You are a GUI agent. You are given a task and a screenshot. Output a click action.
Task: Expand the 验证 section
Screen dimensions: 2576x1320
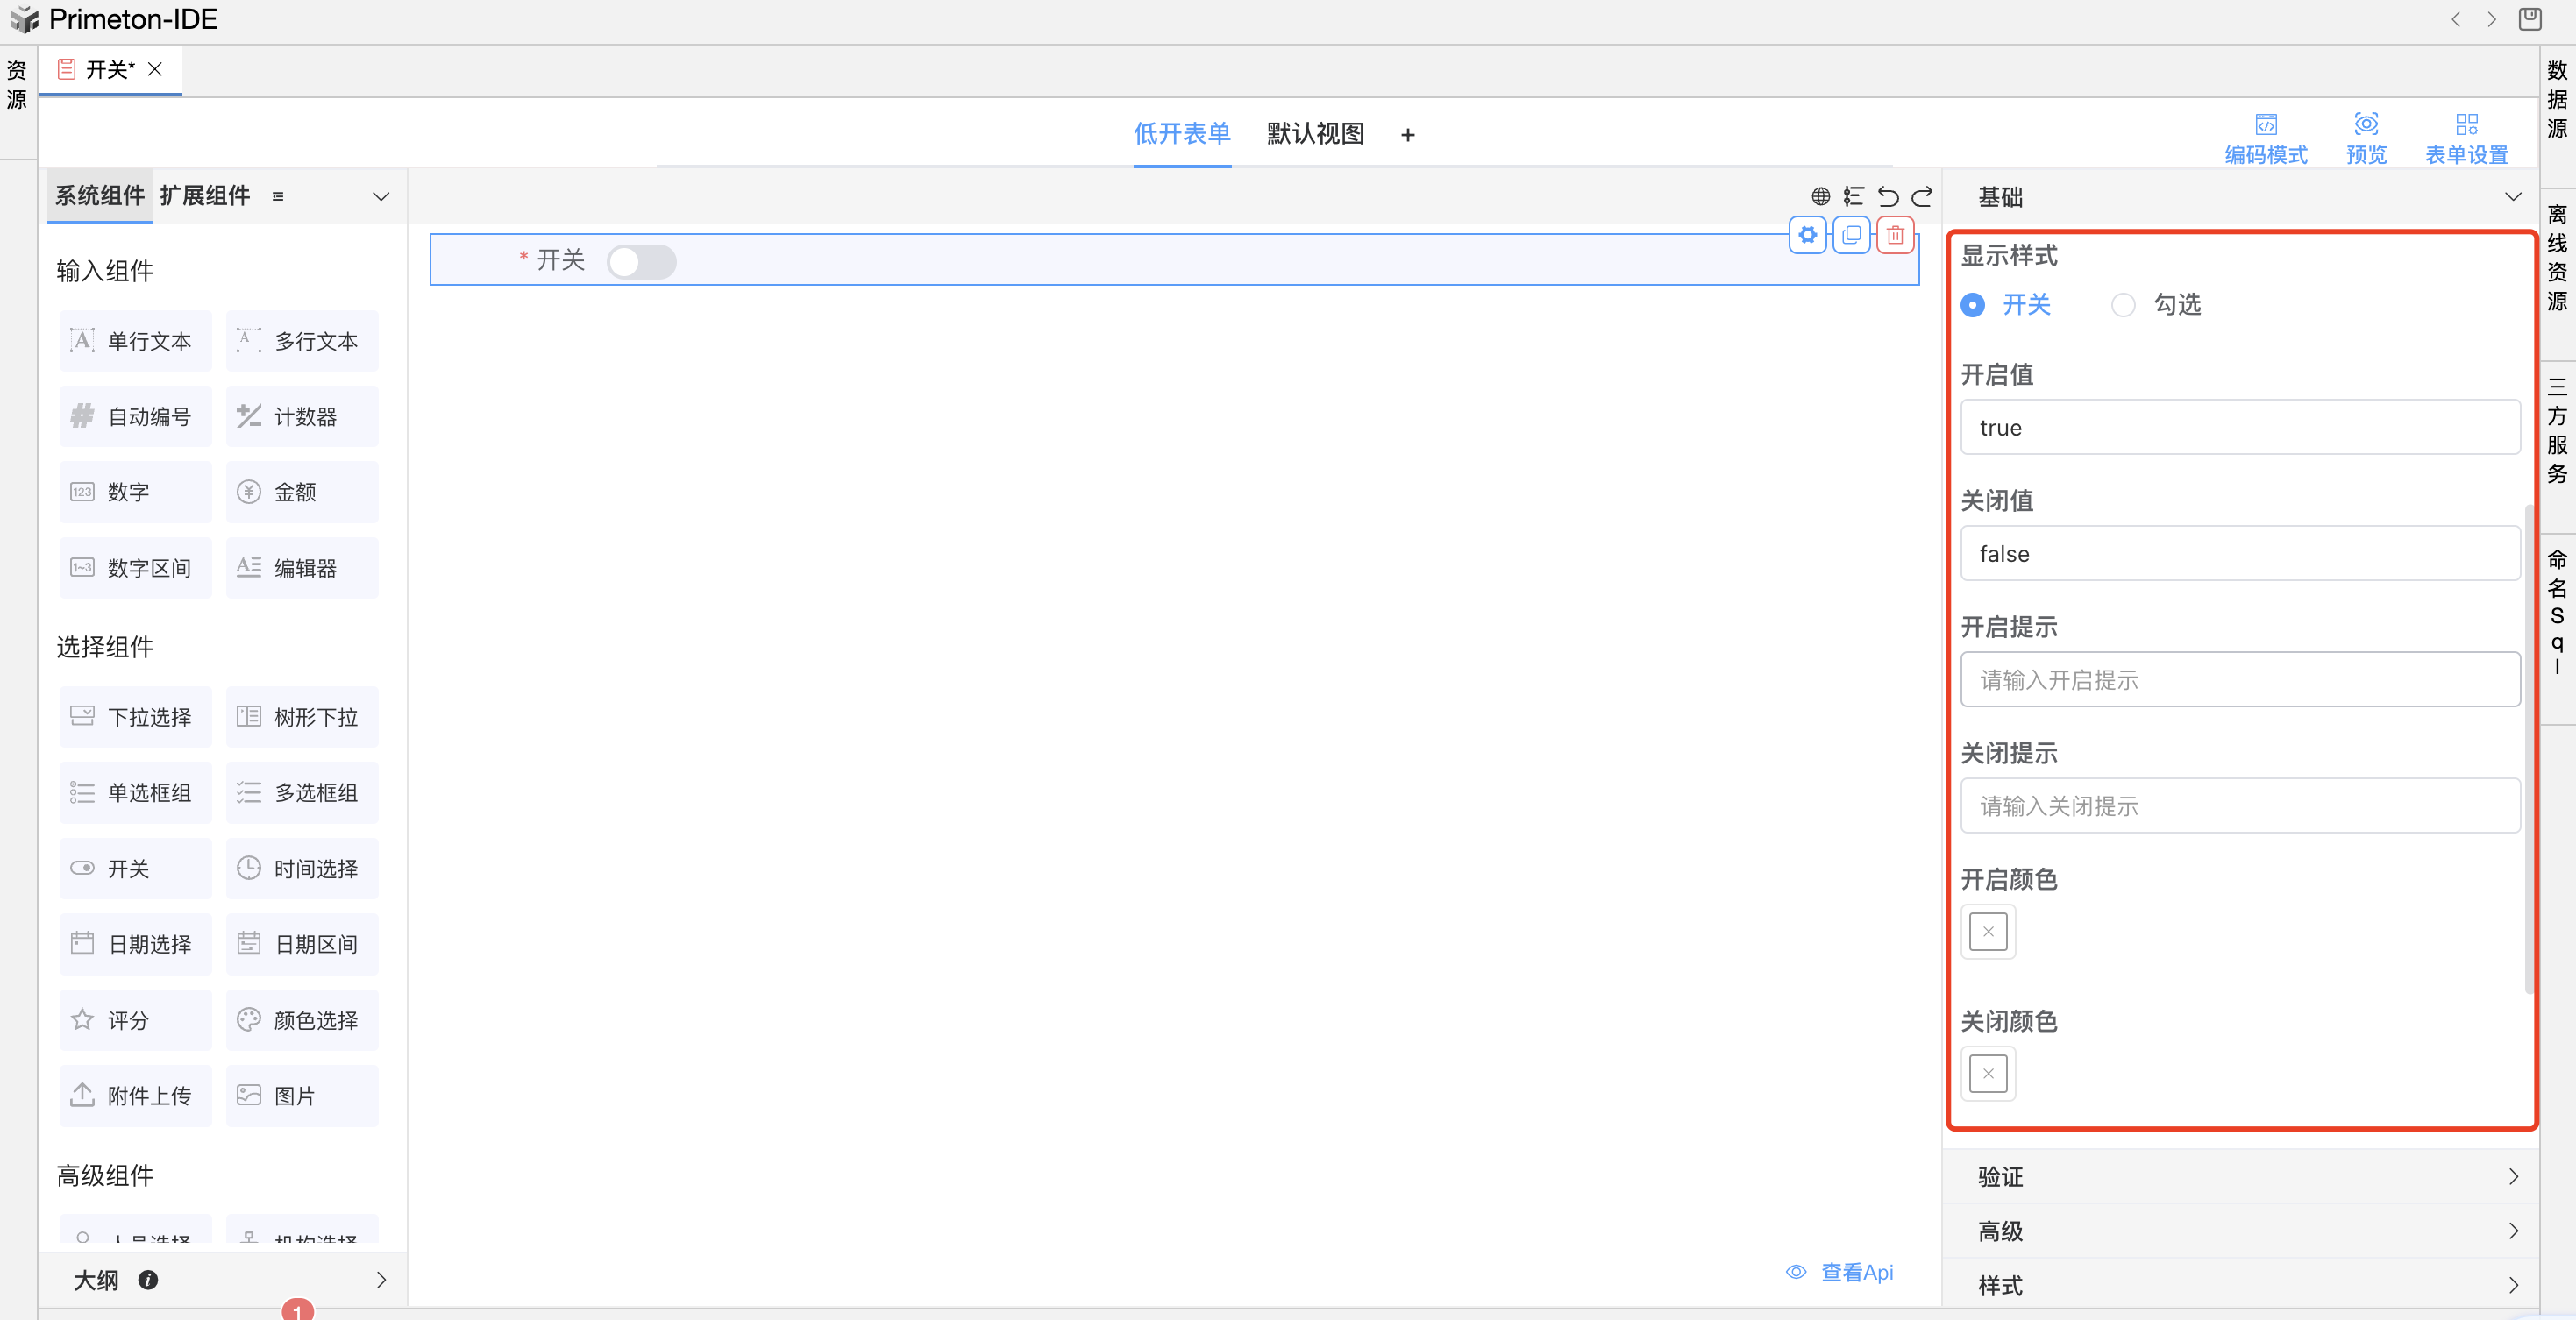pyautogui.click(x=2240, y=1176)
